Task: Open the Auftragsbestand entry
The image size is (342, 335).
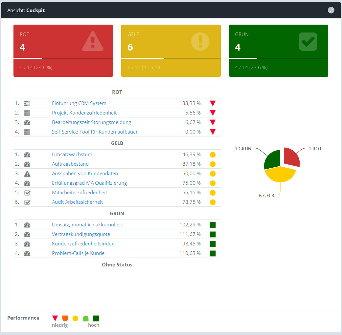Action: point(70,164)
